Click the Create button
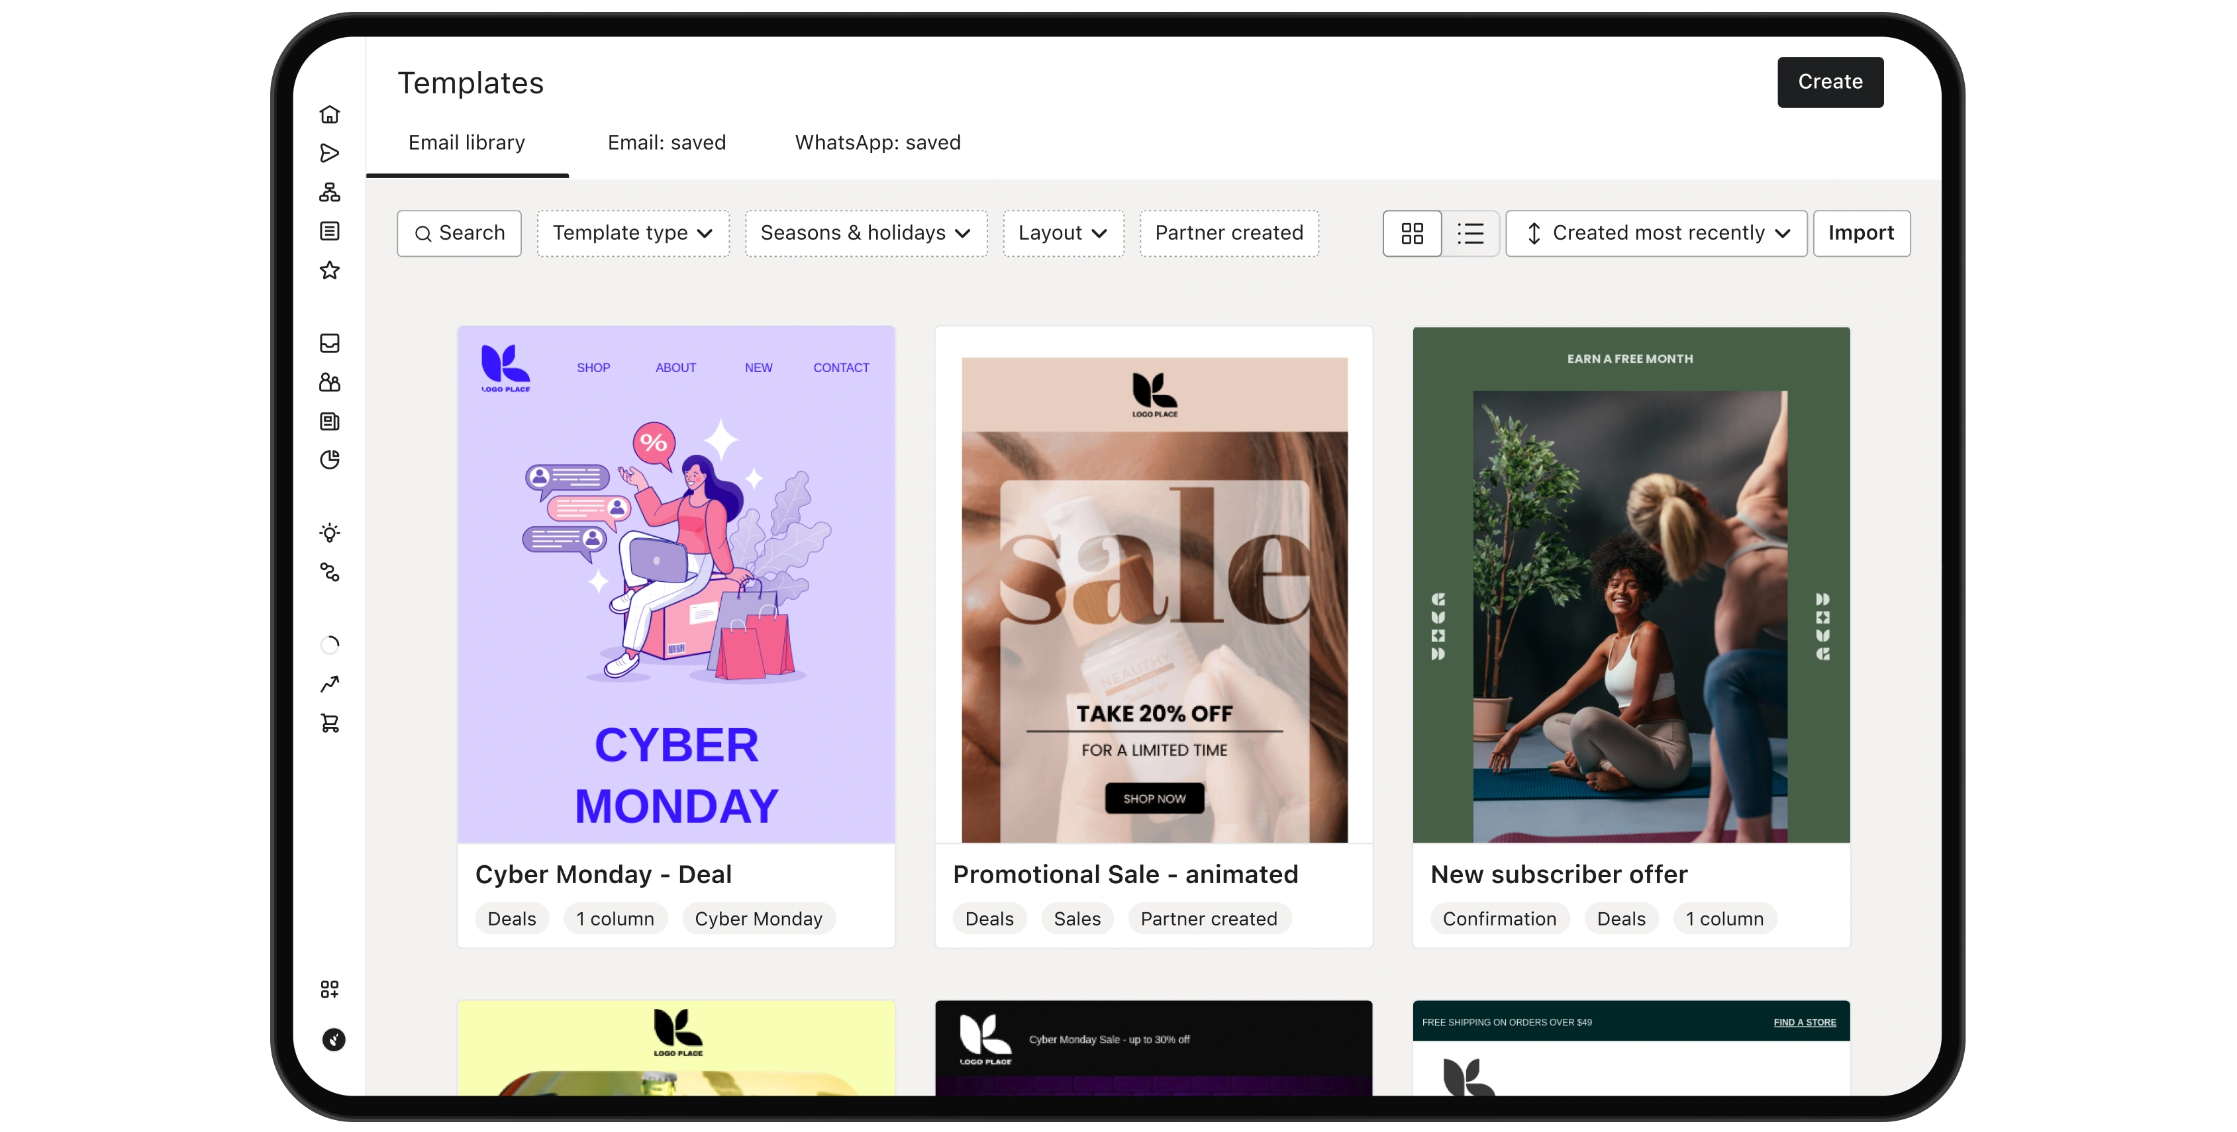2237x1132 pixels. click(x=1830, y=81)
